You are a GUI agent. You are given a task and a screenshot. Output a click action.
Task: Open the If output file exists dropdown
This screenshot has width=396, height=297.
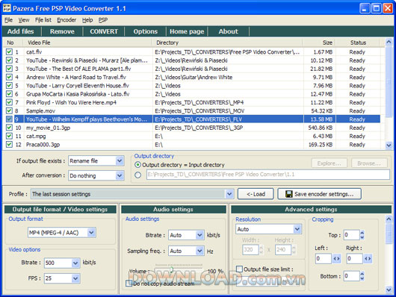(120, 160)
